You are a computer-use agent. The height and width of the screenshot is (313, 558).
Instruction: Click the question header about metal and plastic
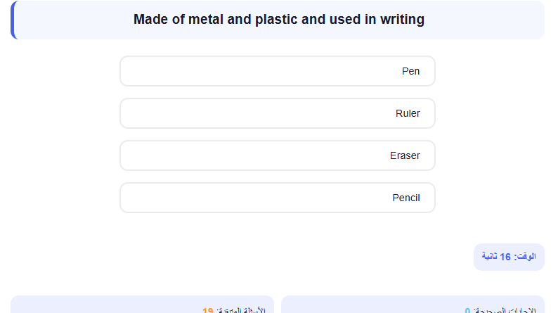278,20
